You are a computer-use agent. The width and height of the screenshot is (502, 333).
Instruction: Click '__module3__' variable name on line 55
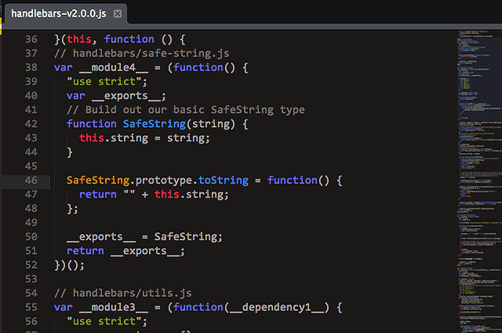114,308
